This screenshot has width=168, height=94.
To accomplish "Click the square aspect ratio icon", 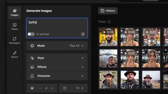I will [x=65, y=88].
